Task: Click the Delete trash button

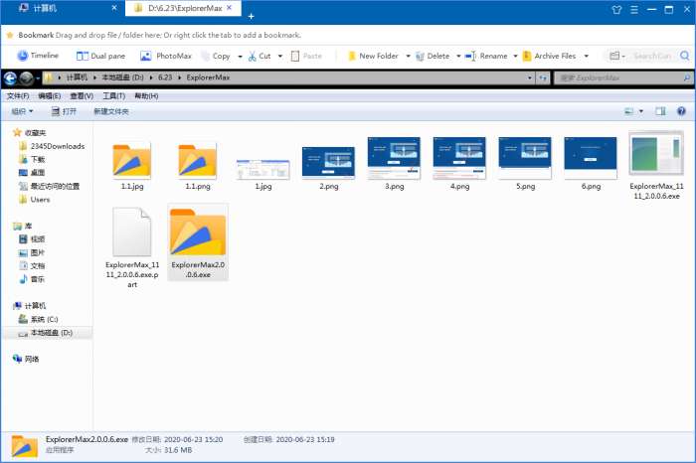Action: [x=433, y=56]
